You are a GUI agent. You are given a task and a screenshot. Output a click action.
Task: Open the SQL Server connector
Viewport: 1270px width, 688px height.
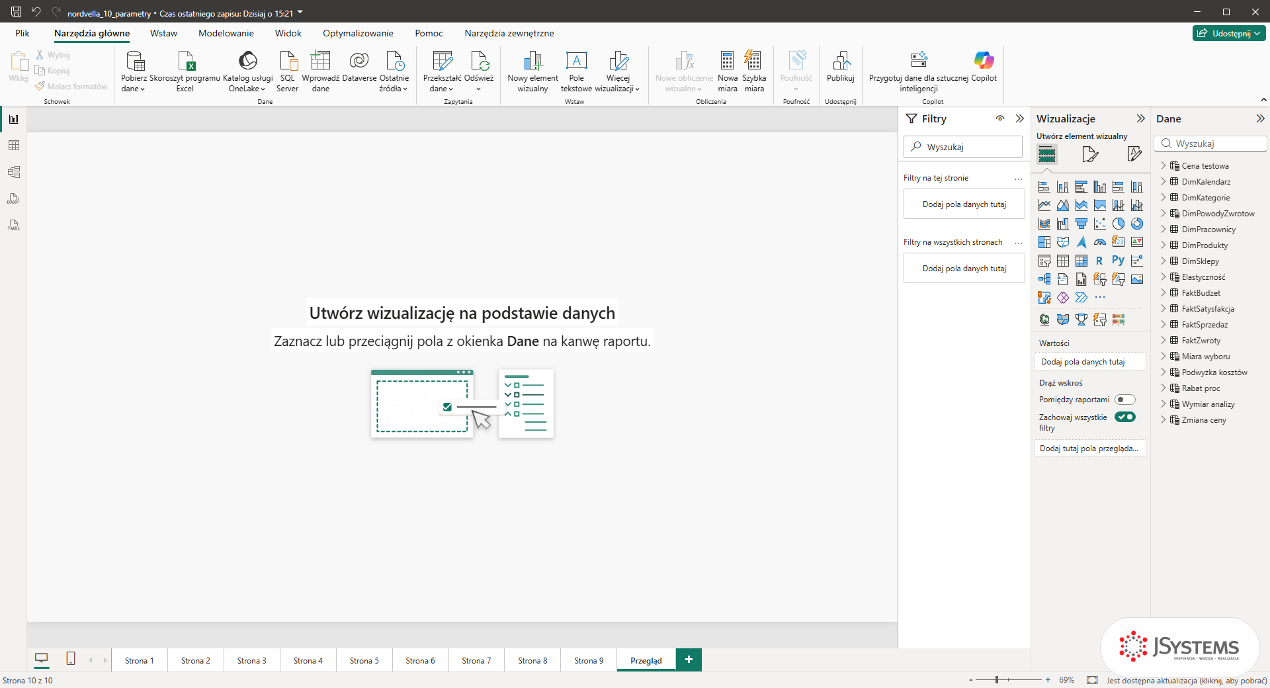click(x=287, y=71)
